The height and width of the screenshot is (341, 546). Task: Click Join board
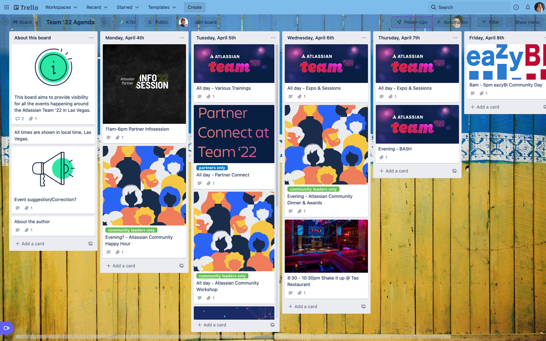tap(205, 22)
